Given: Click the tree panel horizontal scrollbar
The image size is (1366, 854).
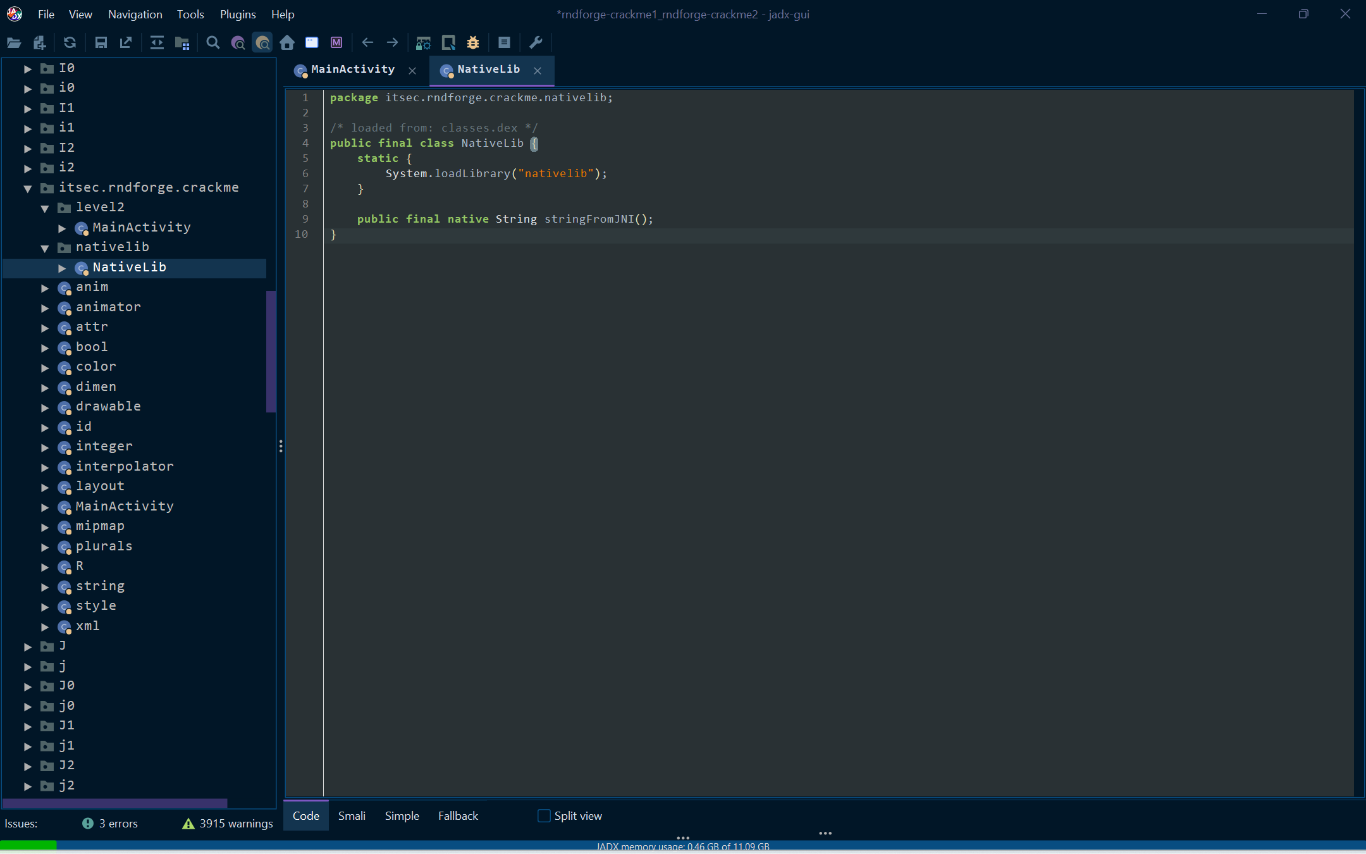Looking at the screenshot, I should tap(114, 803).
